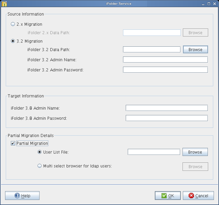Confirm settings with the OK button
219x205 pixels.
[x=168, y=196]
